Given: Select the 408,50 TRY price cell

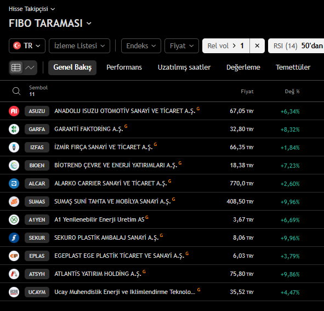Looking at the screenshot, I should click(x=240, y=201).
